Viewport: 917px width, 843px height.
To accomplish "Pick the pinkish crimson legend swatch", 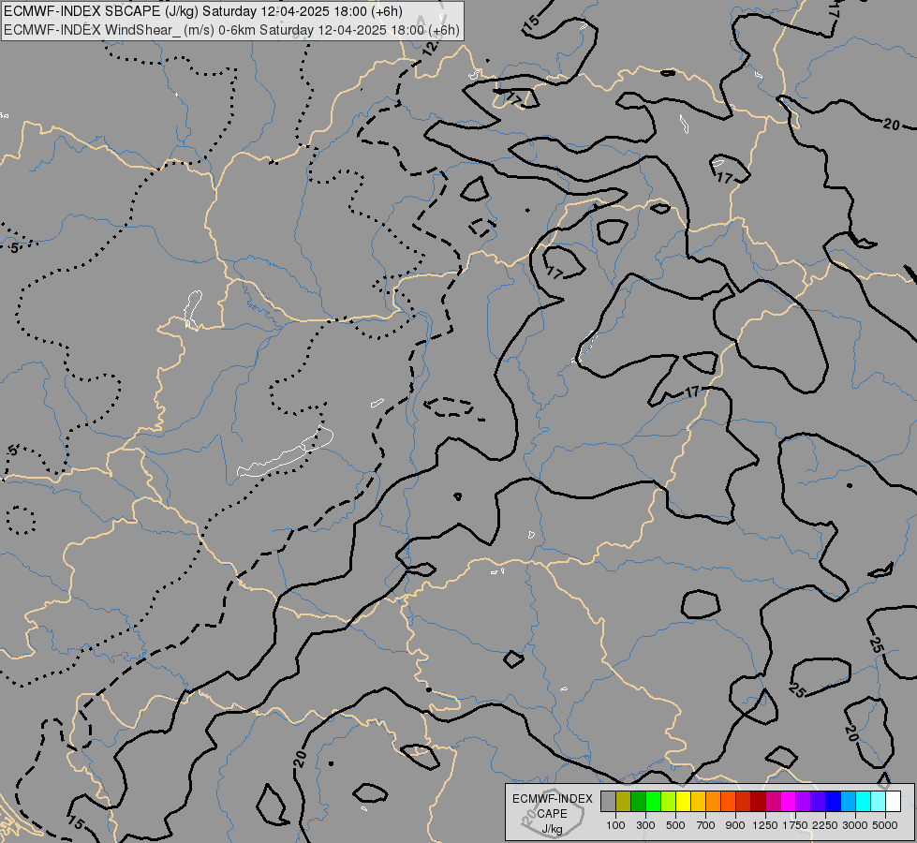I will 774,801.
